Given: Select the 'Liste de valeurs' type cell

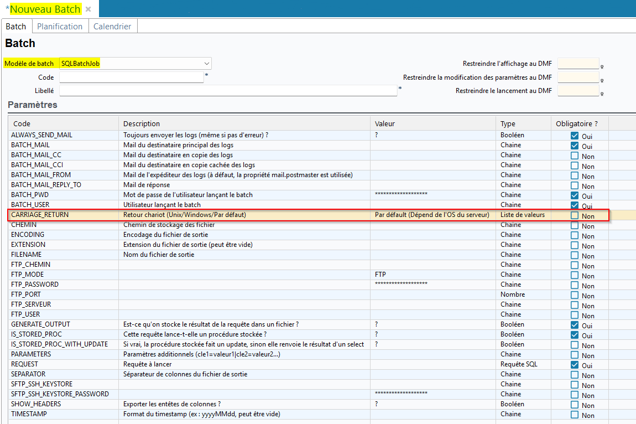Looking at the screenshot, I should [523, 215].
